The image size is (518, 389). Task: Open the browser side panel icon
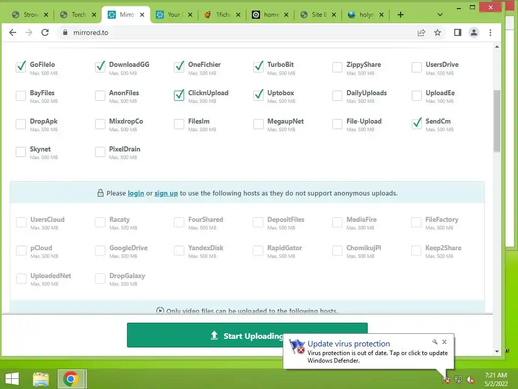pos(457,32)
